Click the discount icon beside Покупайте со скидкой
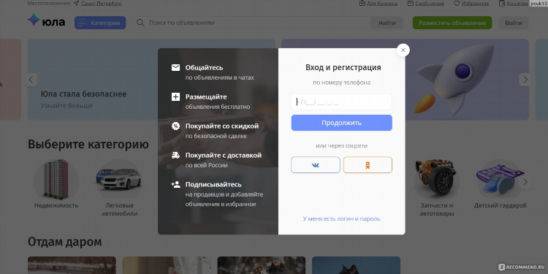 click(175, 126)
